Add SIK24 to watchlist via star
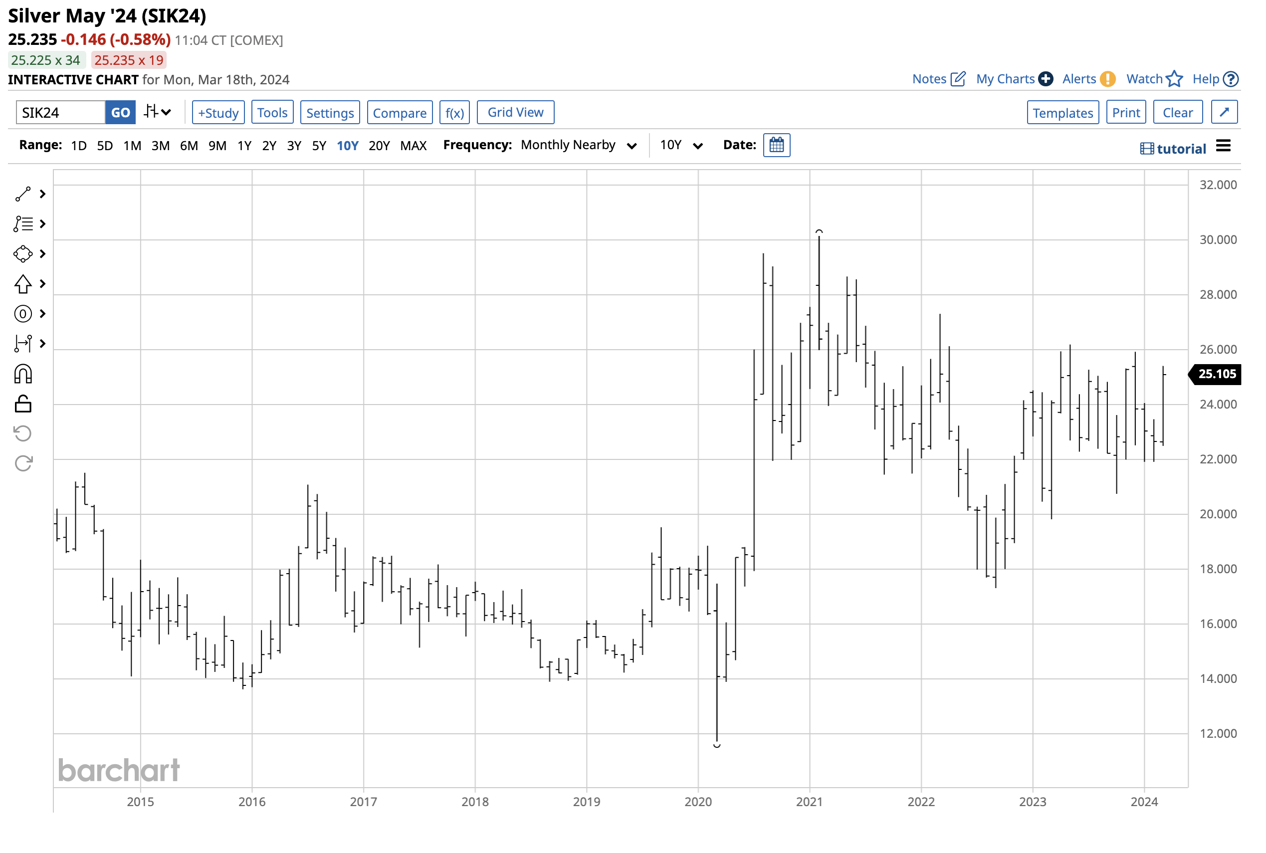The width and height of the screenshot is (1266, 853). coord(1174,78)
